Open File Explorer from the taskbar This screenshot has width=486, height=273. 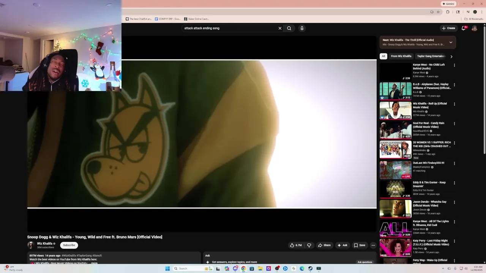[x=260, y=268]
